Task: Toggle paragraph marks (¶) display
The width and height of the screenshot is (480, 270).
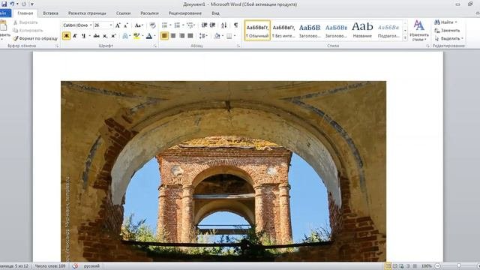Action: pos(235,25)
